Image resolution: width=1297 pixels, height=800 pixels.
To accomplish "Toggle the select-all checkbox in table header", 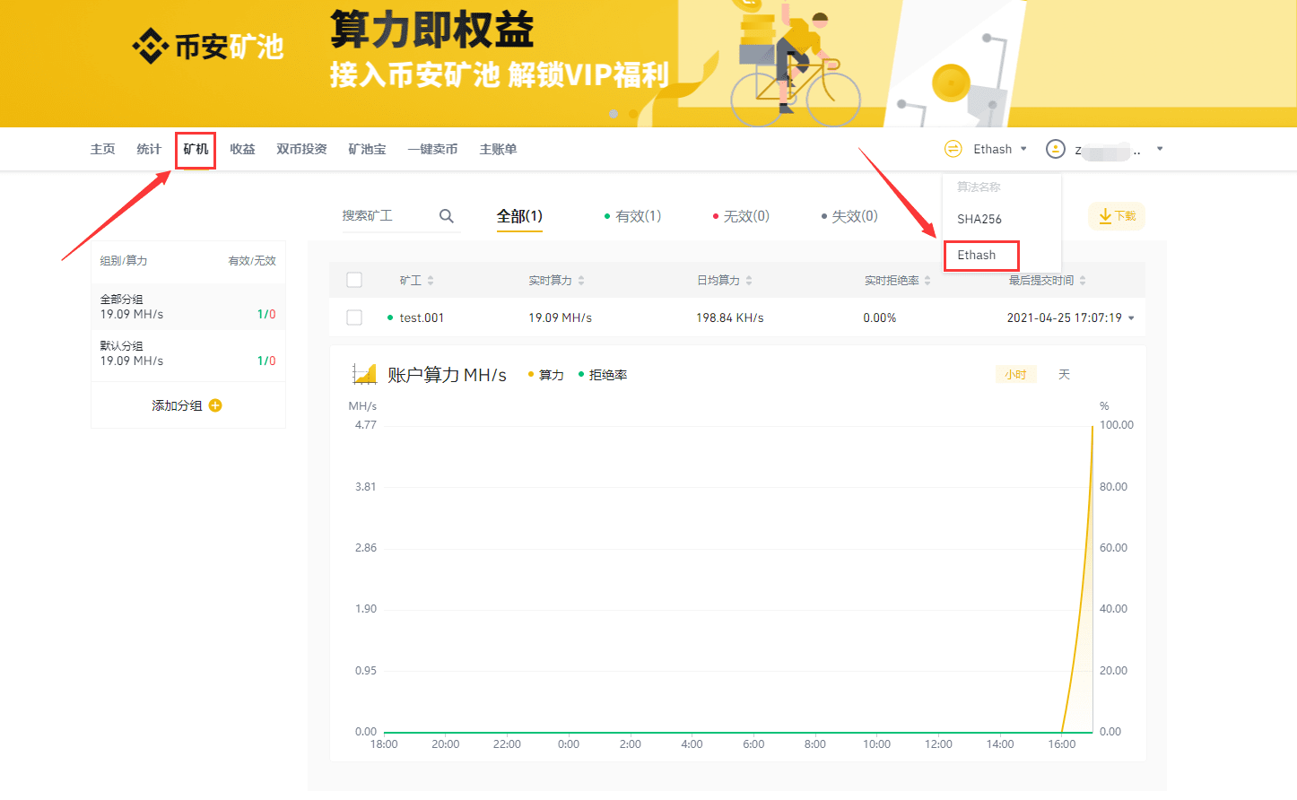I will point(354,280).
